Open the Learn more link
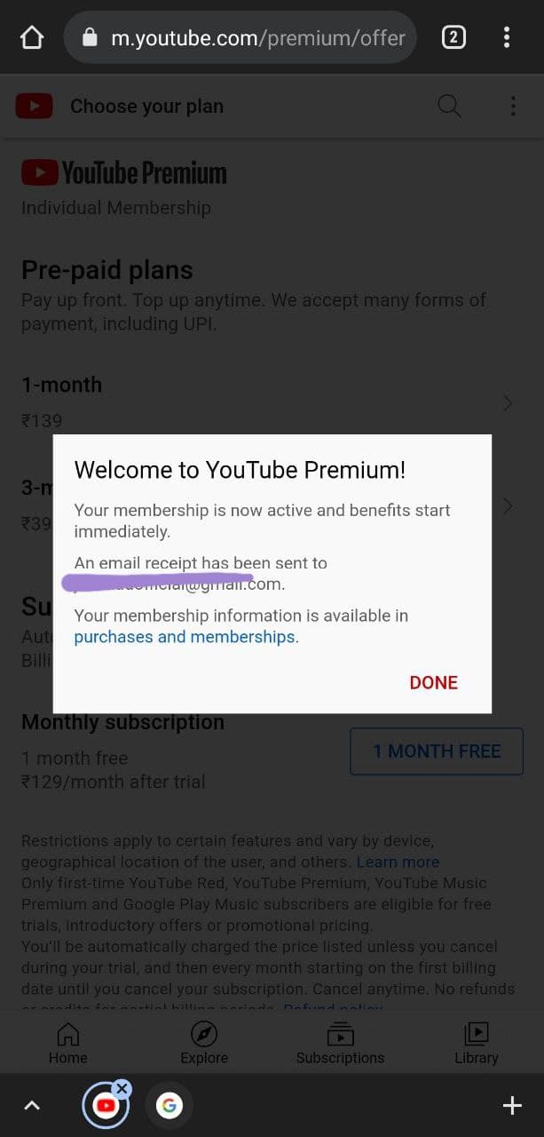This screenshot has height=1137, width=544. 398,862
